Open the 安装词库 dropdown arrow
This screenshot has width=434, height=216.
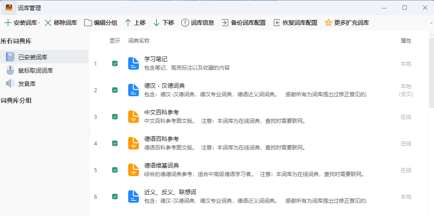point(39,23)
